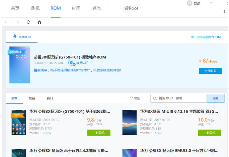Minimize the window
Image resolution: width=229 pixels, height=157 pixels.
pos(220,4)
